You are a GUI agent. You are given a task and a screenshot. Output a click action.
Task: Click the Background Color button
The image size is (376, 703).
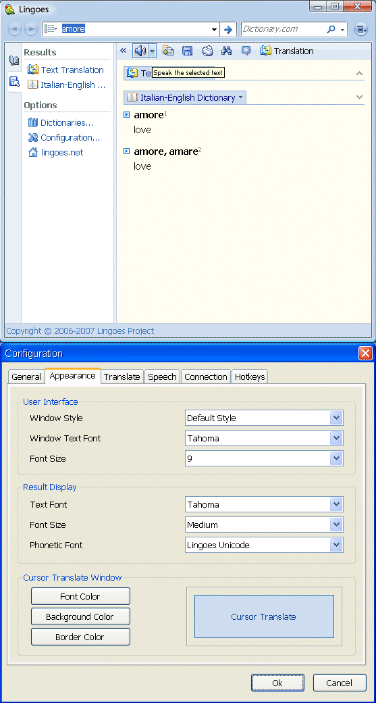tap(80, 616)
